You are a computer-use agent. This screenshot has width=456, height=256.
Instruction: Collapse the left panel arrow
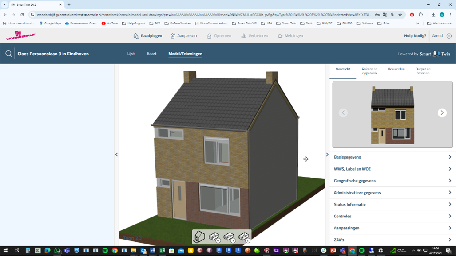116,155
